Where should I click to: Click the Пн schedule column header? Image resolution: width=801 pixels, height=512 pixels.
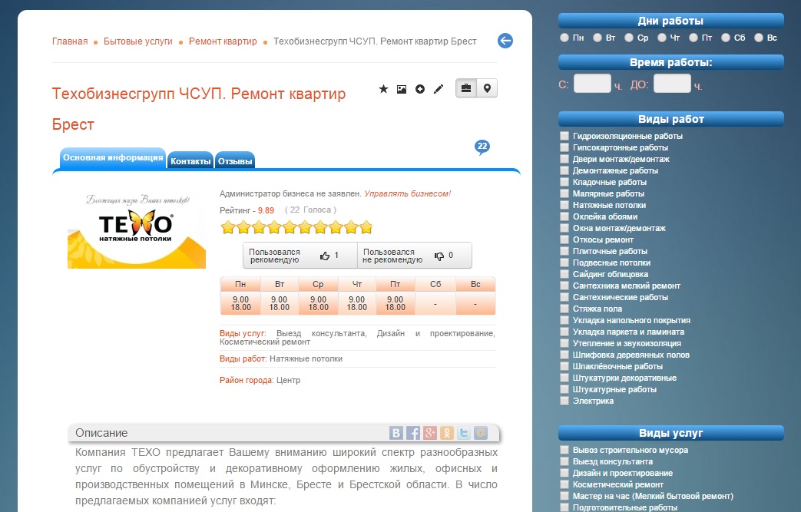240,284
